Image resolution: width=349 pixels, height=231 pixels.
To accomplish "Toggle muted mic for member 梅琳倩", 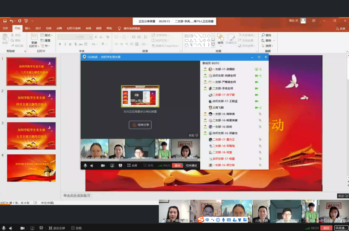I will pos(260,114).
